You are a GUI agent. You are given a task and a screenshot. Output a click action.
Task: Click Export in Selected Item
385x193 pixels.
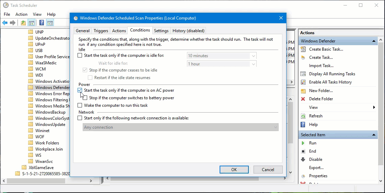point(316,168)
